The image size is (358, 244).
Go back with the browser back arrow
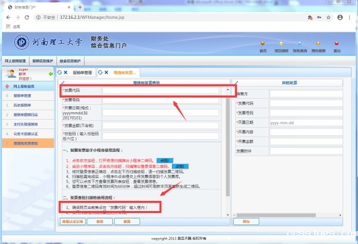pos(9,17)
